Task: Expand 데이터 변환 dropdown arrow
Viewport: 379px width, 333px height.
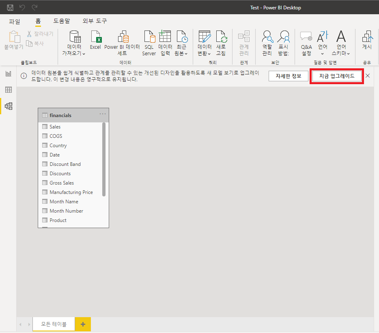Action: (x=209, y=54)
